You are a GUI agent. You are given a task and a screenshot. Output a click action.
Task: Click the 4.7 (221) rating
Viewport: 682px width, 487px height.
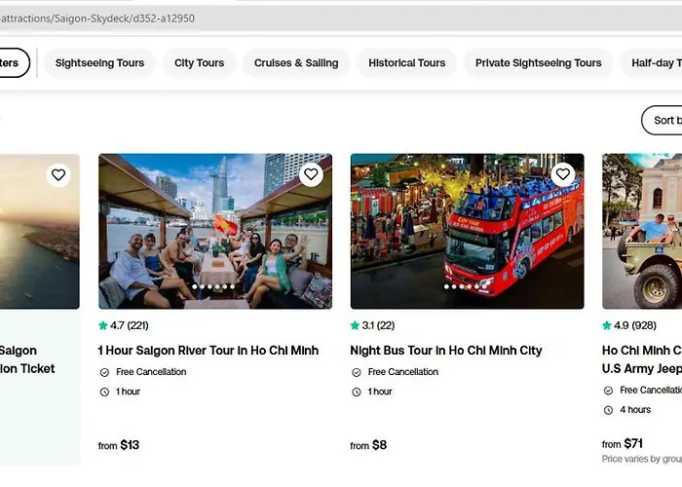coord(124,325)
